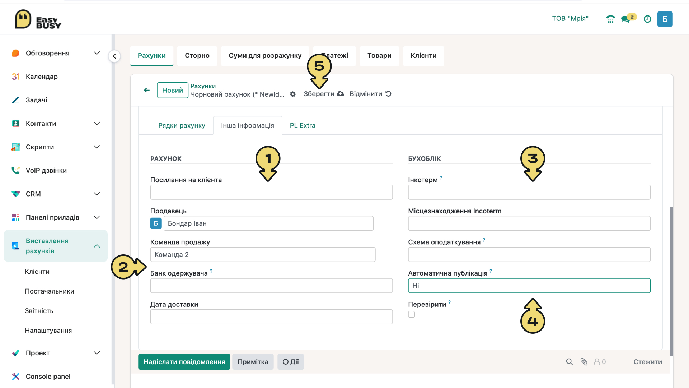Click the Рахунки breadcrumb link
The width and height of the screenshot is (689, 388).
coord(203,86)
